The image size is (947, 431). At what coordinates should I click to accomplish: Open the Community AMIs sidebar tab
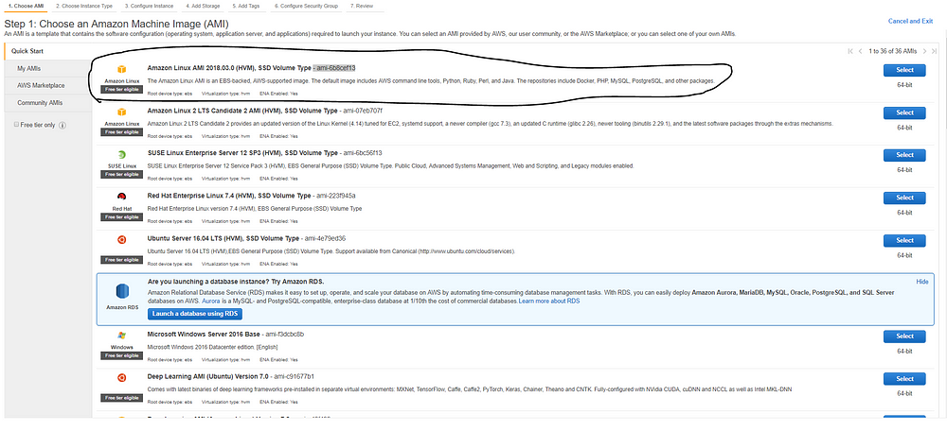pyautogui.click(x=48, y=103)
